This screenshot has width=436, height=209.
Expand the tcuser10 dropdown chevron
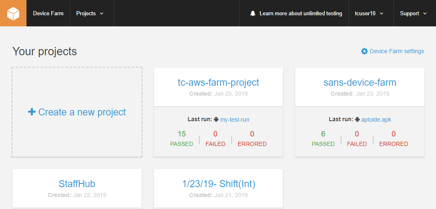coord(381,13)
